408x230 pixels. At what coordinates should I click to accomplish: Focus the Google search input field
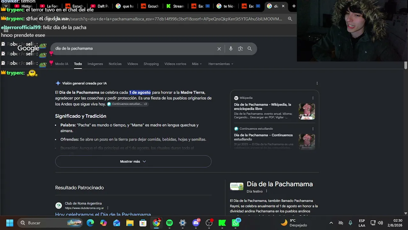[x=135, y=49]
